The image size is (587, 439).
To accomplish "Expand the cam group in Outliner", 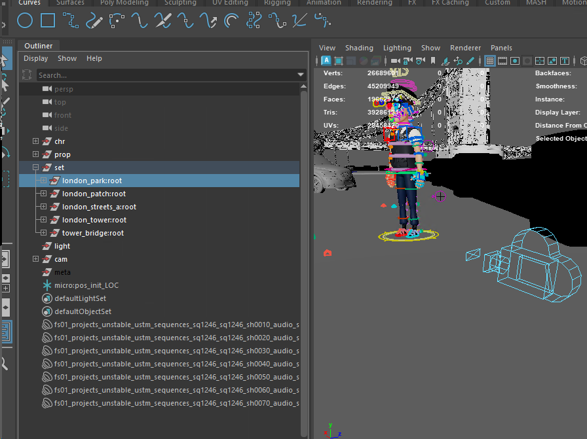I will (x=36, y=259).
